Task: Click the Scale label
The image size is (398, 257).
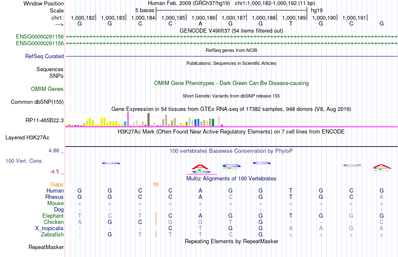Action: tap(57, 10)
